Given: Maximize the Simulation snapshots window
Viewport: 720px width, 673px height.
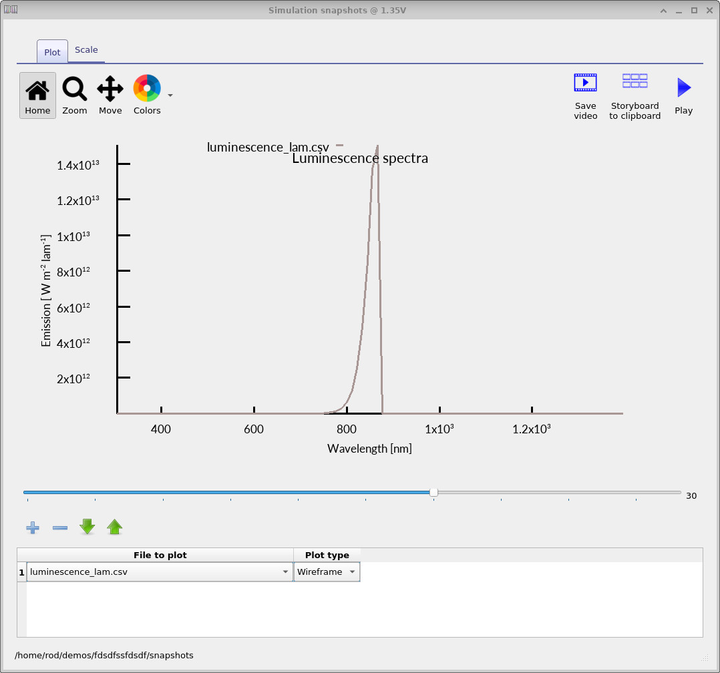Looking at the screenshot, I should (695, 11).
